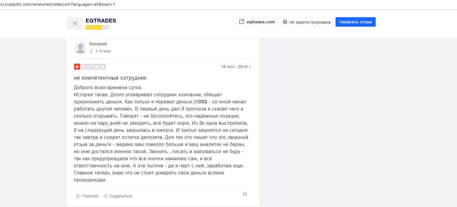Click the line 'Доброго всем времени суток.'

tap(108, 88)
